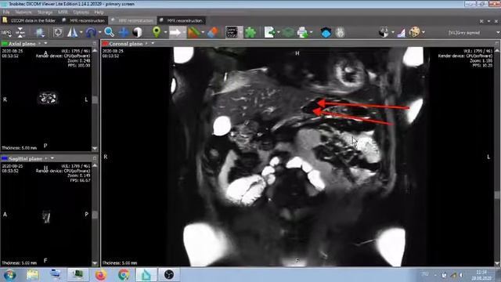
Task: Click the Axial plane scrollbar thumb
Action: (95, 99)
